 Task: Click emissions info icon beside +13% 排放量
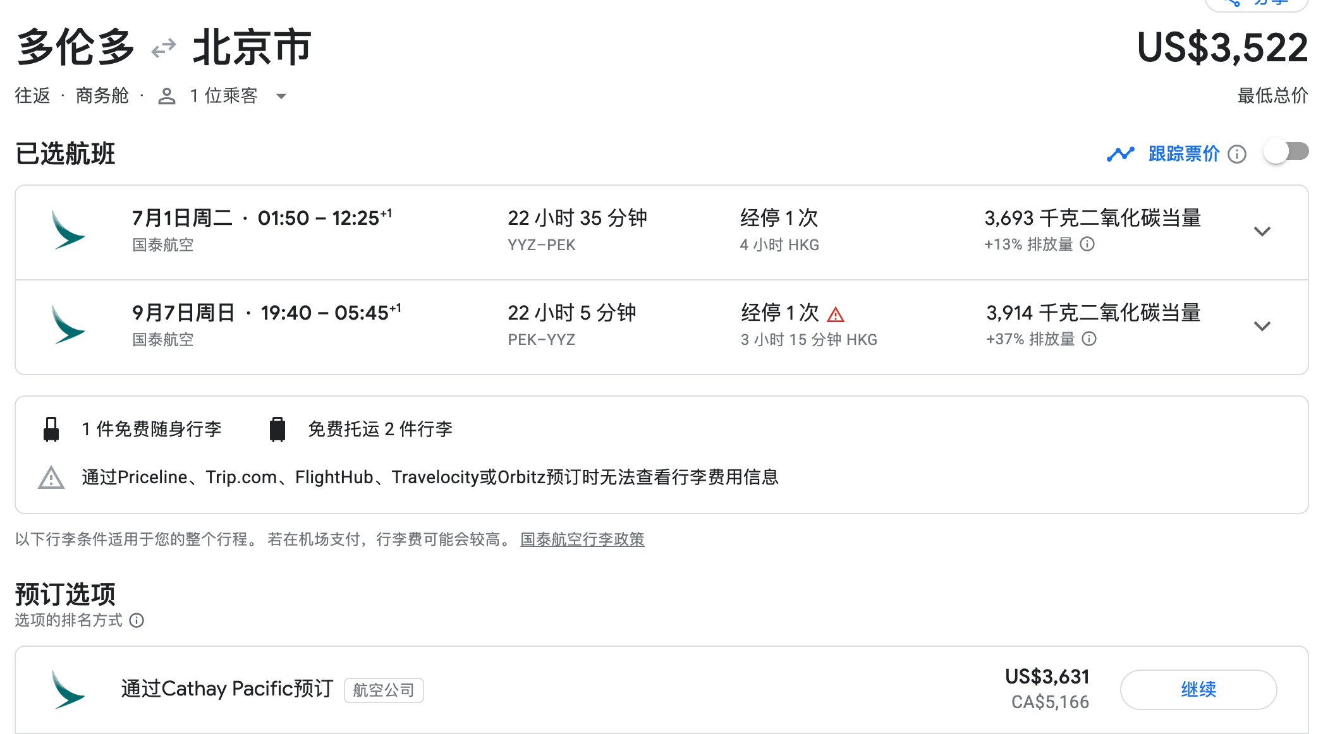point(1087,244)
